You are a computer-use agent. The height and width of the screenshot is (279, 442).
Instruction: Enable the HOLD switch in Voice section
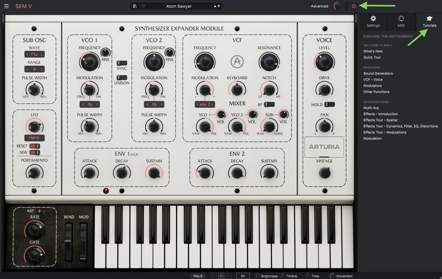point(329,105)
